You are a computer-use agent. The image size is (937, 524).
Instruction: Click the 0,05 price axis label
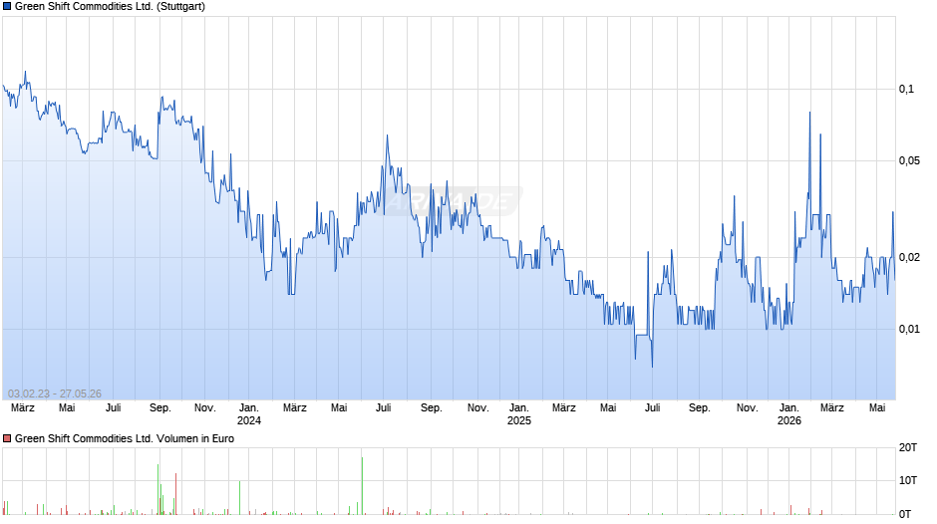(x=909, y=160)
